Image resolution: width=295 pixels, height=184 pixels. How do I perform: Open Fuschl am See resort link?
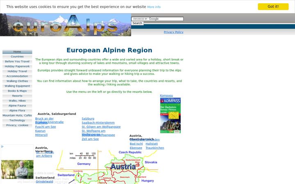coord(45,127)
